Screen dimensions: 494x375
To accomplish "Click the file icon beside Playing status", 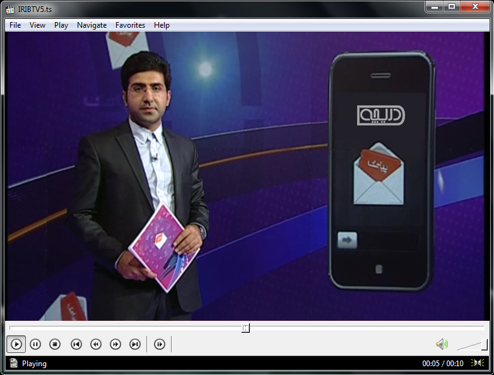I will click(x=13, y=363).
